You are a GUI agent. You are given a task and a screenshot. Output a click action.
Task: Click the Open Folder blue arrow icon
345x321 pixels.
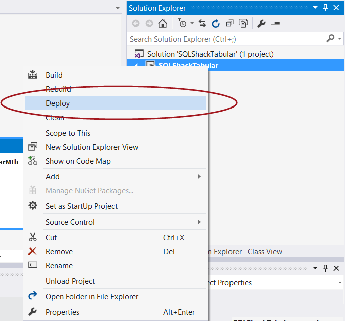(x=33, y=295)
